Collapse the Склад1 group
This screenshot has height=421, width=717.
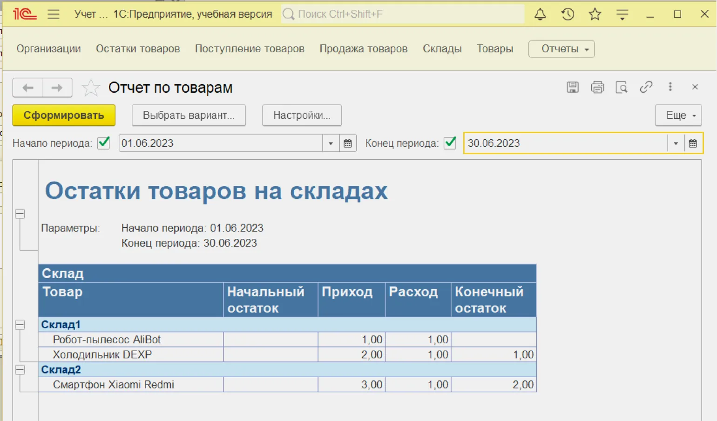(20, 325)
